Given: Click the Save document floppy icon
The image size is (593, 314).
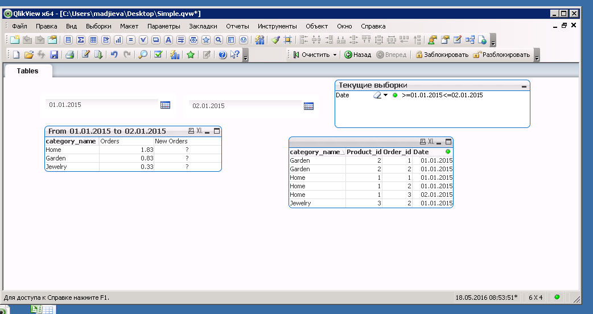Looking at the screenshot, I should pos(54,55).
